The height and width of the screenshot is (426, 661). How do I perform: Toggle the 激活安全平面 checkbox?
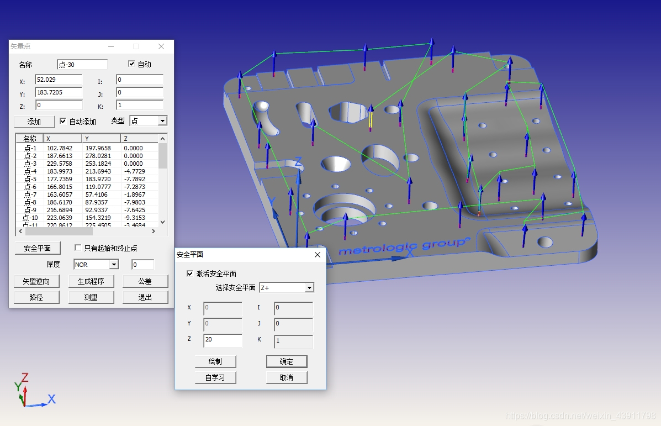click(x=190, y=274)
